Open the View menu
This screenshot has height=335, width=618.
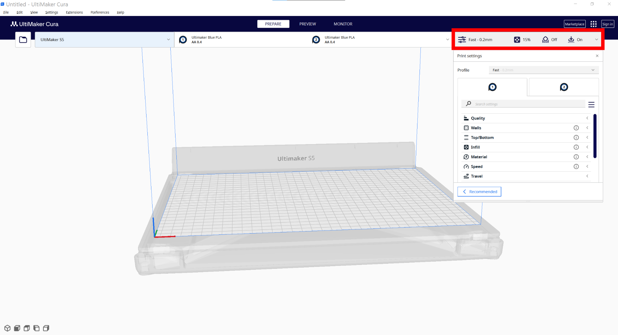point(34,12)
